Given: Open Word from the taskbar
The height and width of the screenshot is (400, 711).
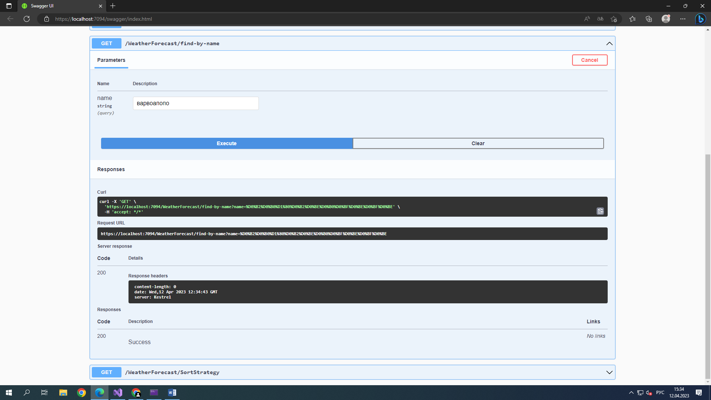Looking at the screenshot, I should pyautogui.click(x=172, y=393).
